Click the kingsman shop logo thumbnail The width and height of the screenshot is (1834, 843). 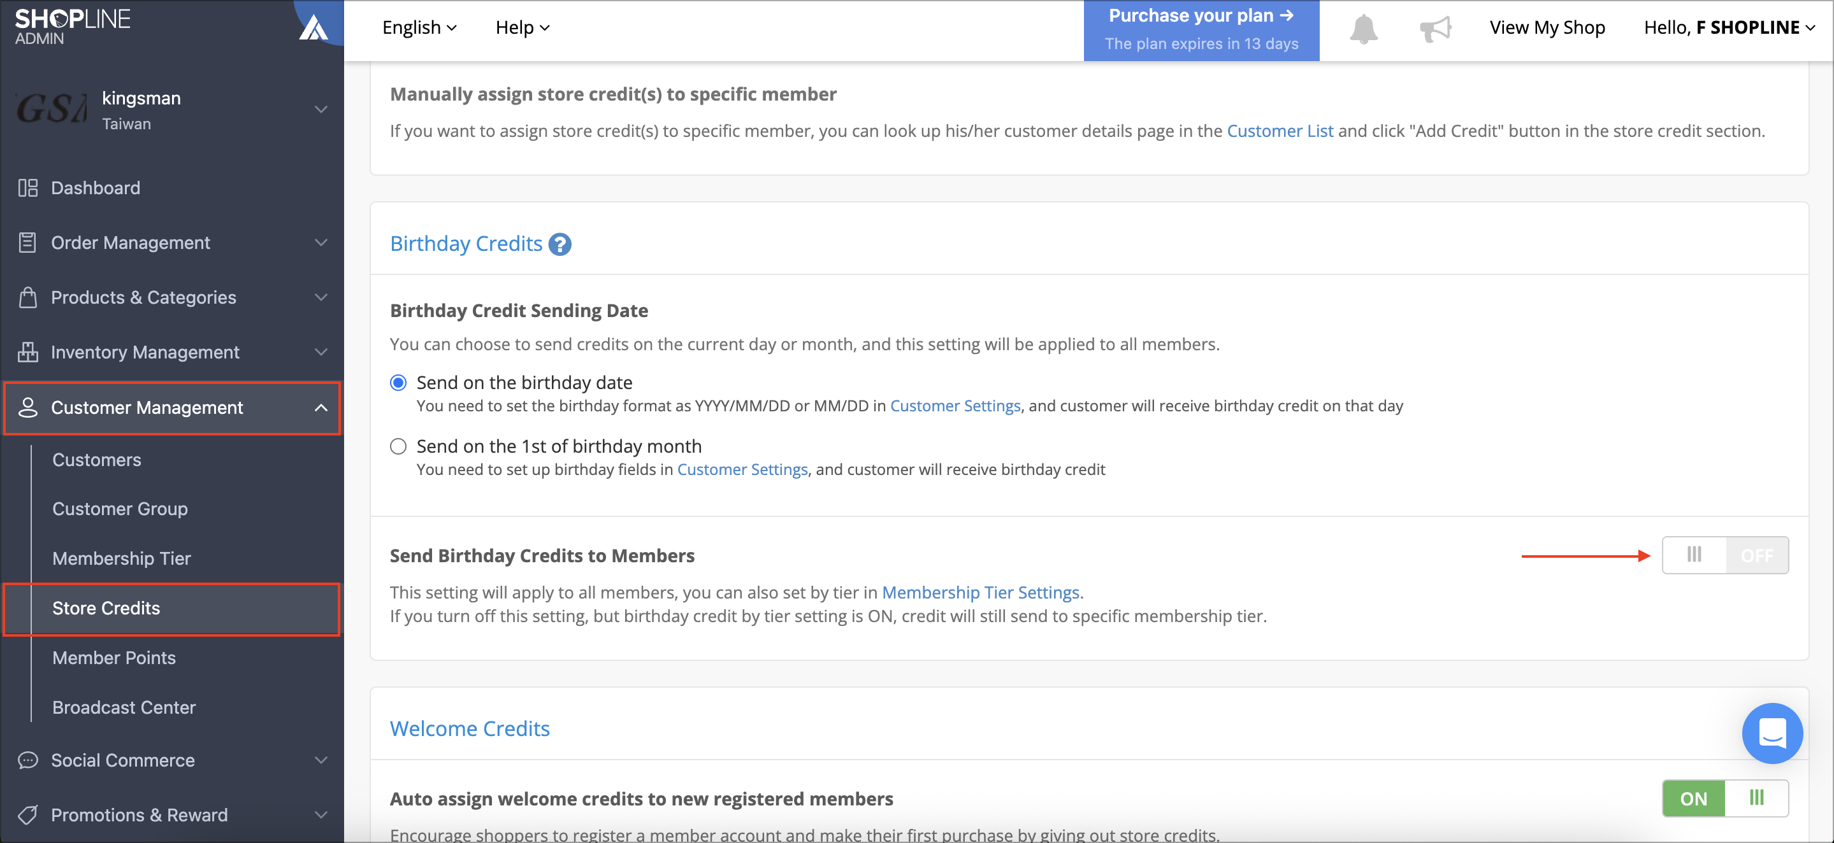point(51,110)
